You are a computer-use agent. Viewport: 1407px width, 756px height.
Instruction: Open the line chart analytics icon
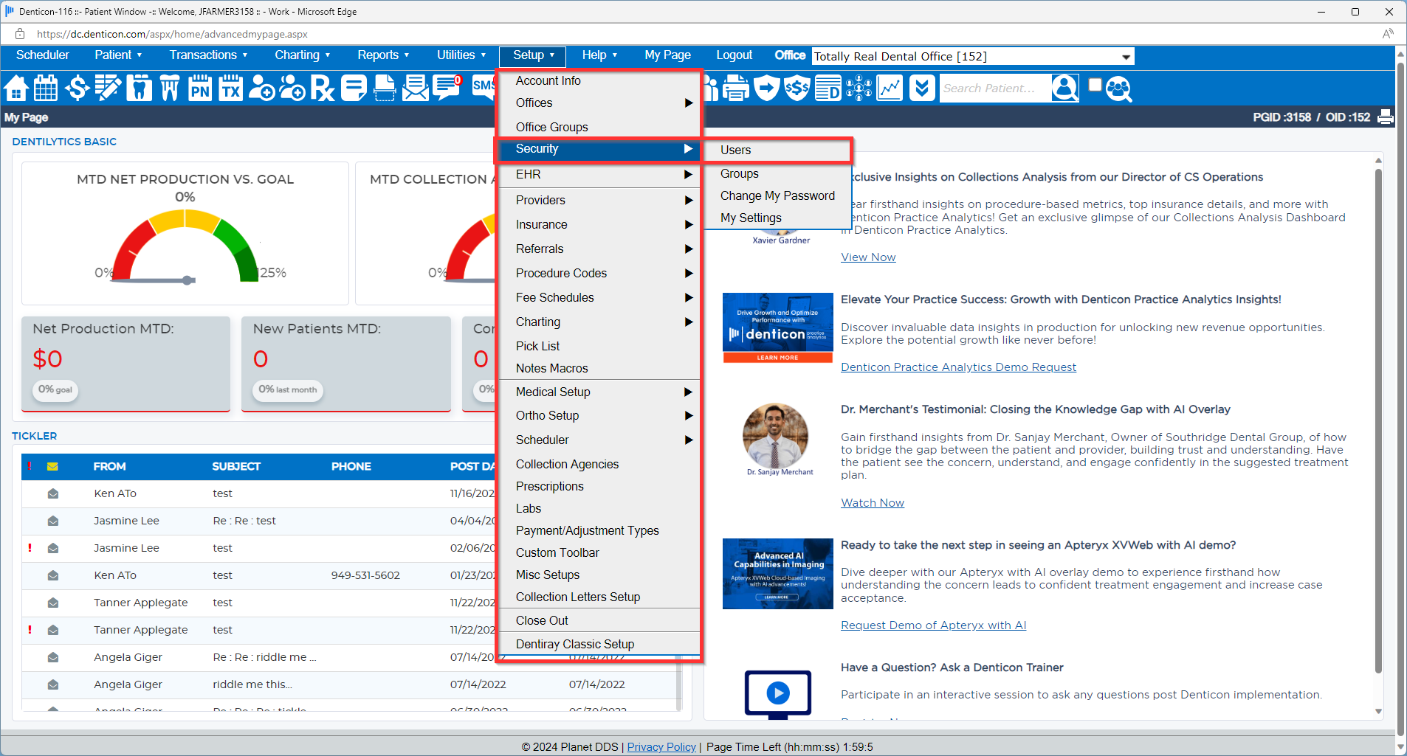point(890,89)
